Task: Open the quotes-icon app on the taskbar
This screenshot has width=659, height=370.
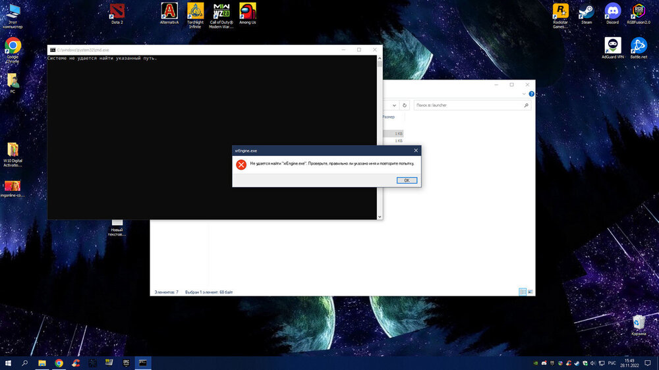Action: coord(109,363)
